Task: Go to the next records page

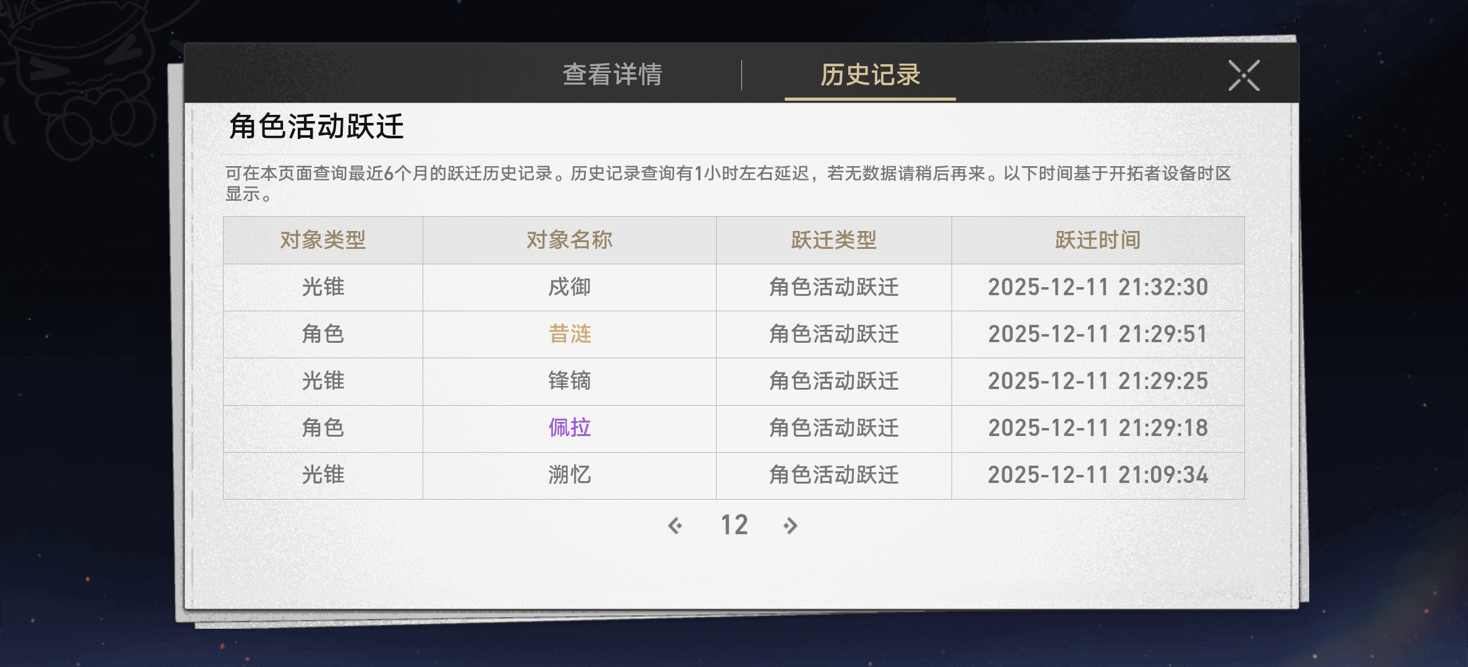Action: point(790,526)
